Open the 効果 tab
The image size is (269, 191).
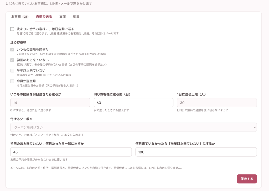pyautogui.click(x=76, y=17)
